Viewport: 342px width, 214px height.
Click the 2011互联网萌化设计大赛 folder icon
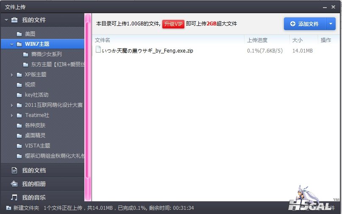click(x=19, y=106)
